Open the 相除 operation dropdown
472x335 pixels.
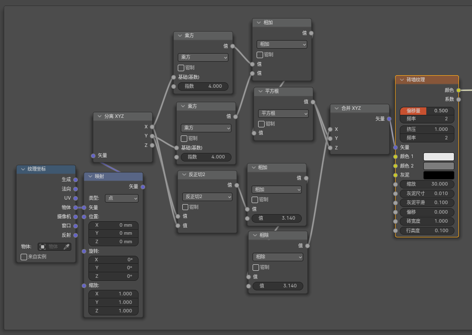[278, 257]
